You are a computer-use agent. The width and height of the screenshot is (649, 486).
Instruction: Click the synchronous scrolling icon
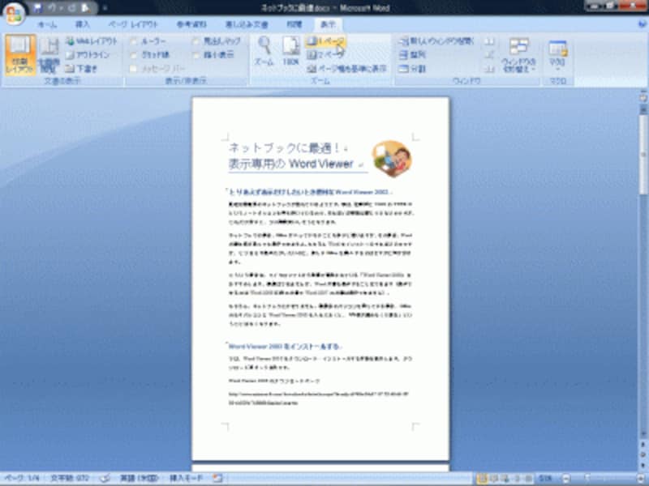coord(489,54)
